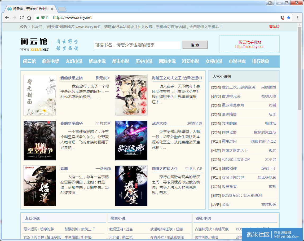Open 和18线王爷组CP in the ranking list

point(236,159)
